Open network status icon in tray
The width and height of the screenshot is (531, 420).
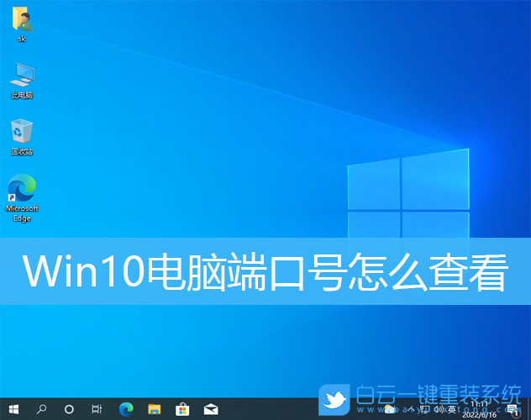pos(425,410)
